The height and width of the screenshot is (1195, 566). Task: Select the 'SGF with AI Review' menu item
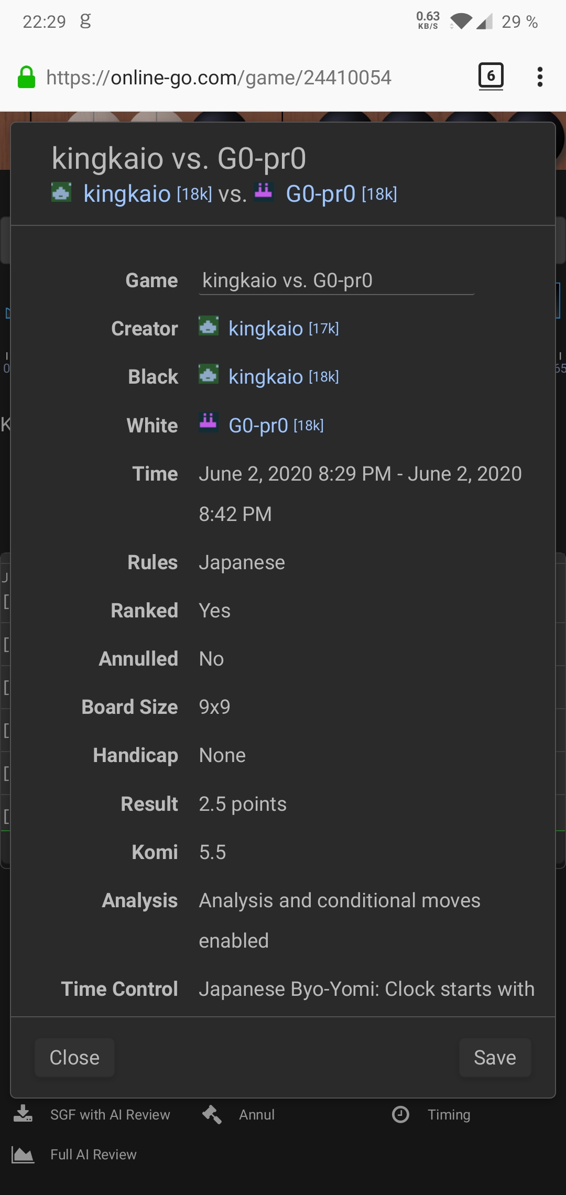coord(110,1114)
